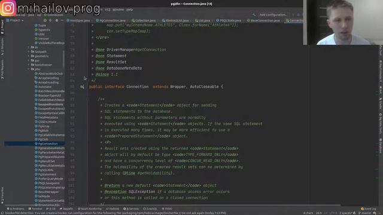Select BooleanTypeUtil in project tree
This screenshot has height=215, width=383.
tap(48, 96)
